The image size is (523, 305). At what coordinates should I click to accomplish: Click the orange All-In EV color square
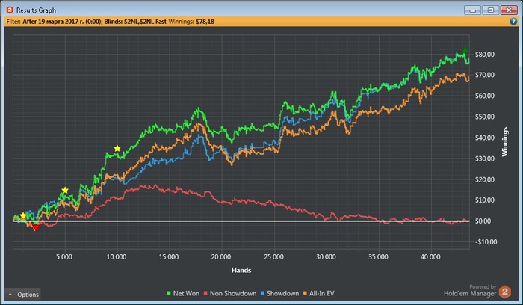tap(305, 293)
